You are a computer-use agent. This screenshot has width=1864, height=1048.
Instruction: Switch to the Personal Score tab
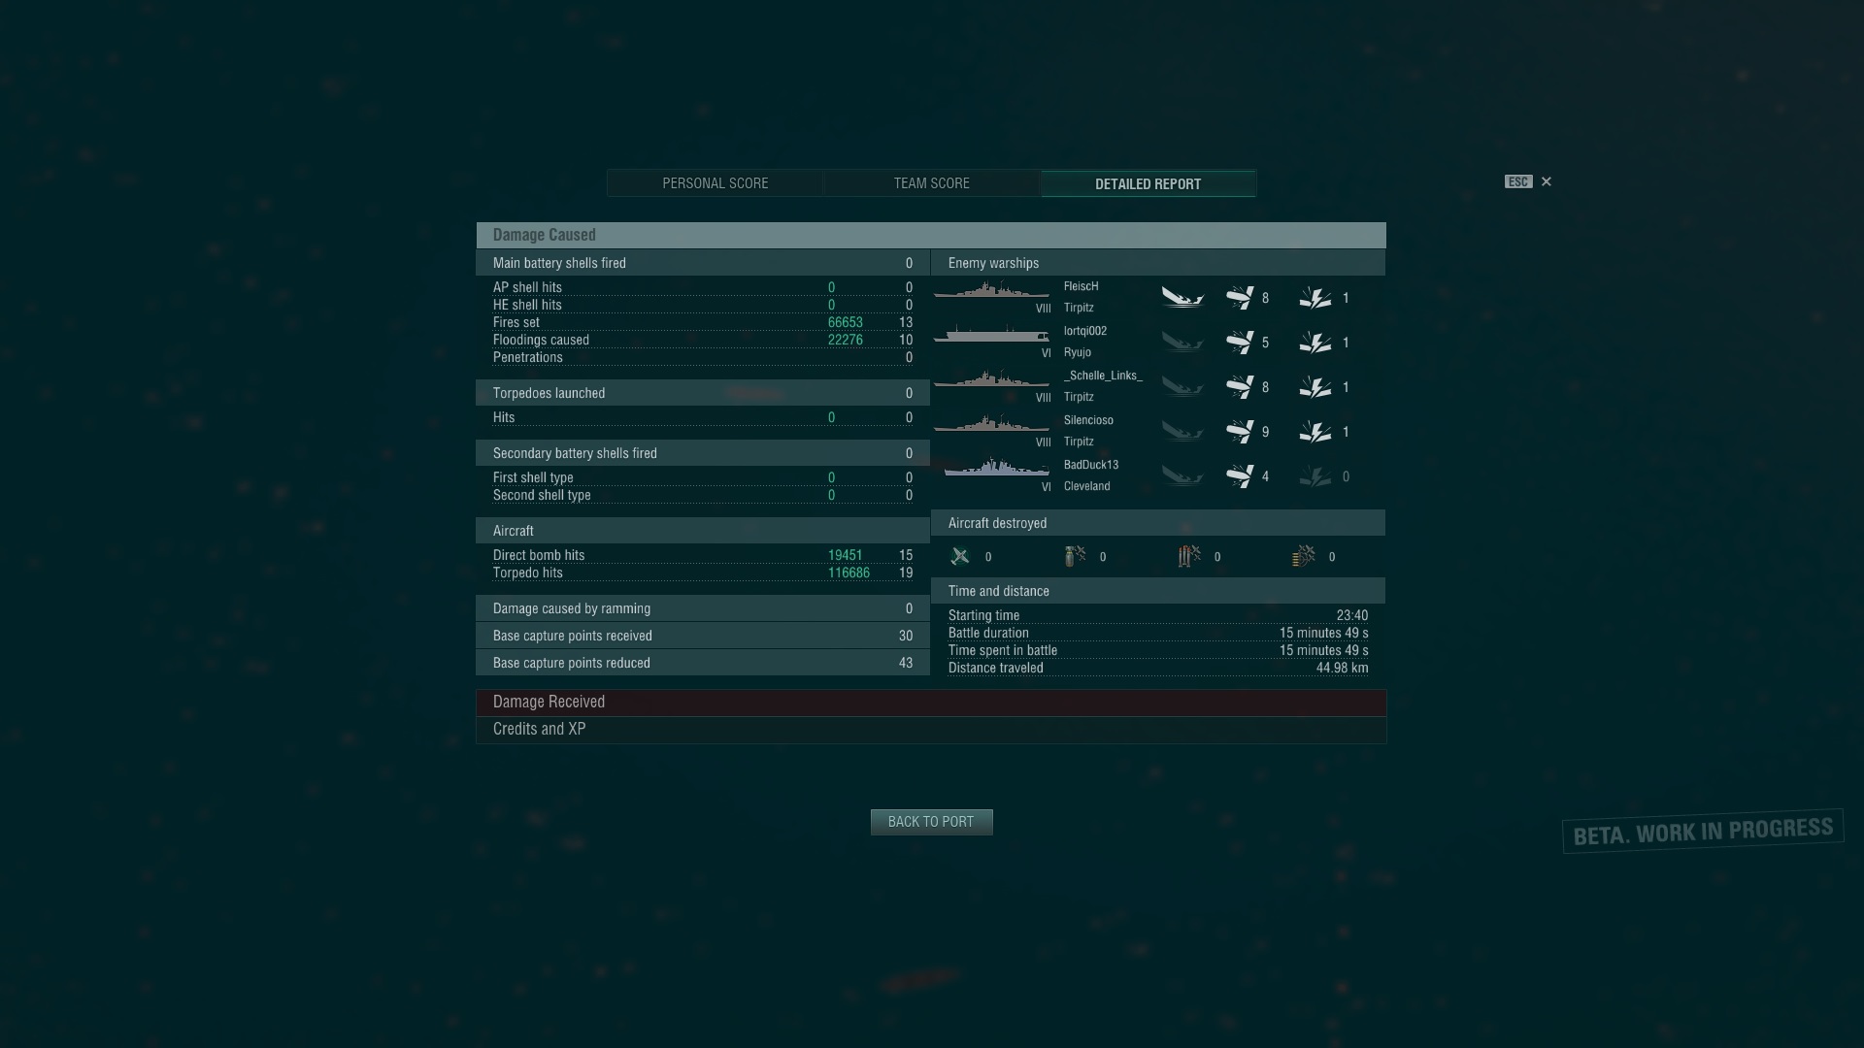pos(716,183)
